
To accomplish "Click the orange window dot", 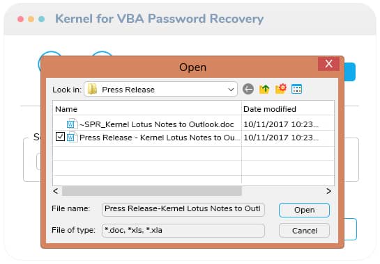I will click(x=31, y=19).
